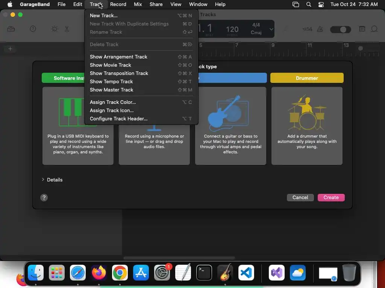Click the GarageBand guitar Dock icon
This screenshot has height=288, width=385.
225,273
